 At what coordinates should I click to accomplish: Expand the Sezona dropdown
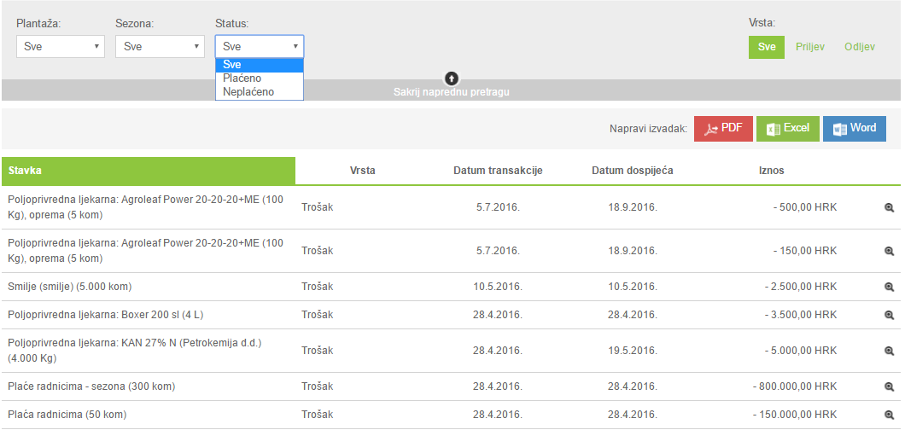coord(160,47)
